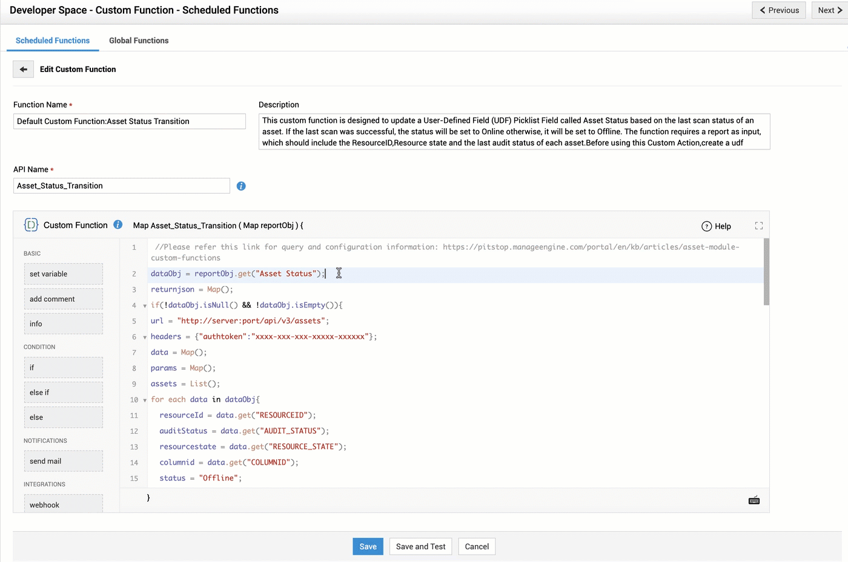
Task: Switch to the Global Functions tab
Action: (139, 41)
